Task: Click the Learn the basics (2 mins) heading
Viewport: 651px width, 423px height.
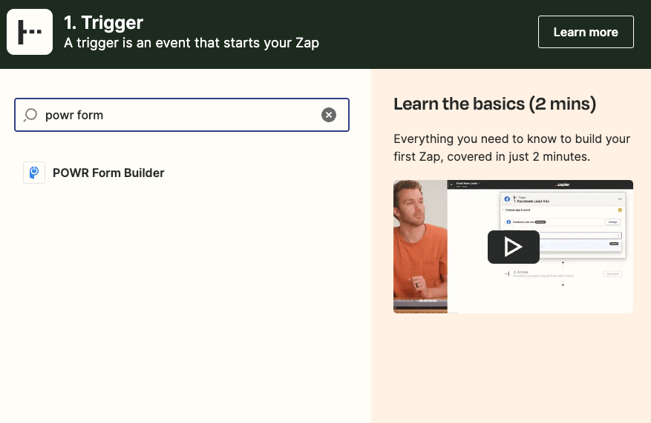Action: pos(495,104)
